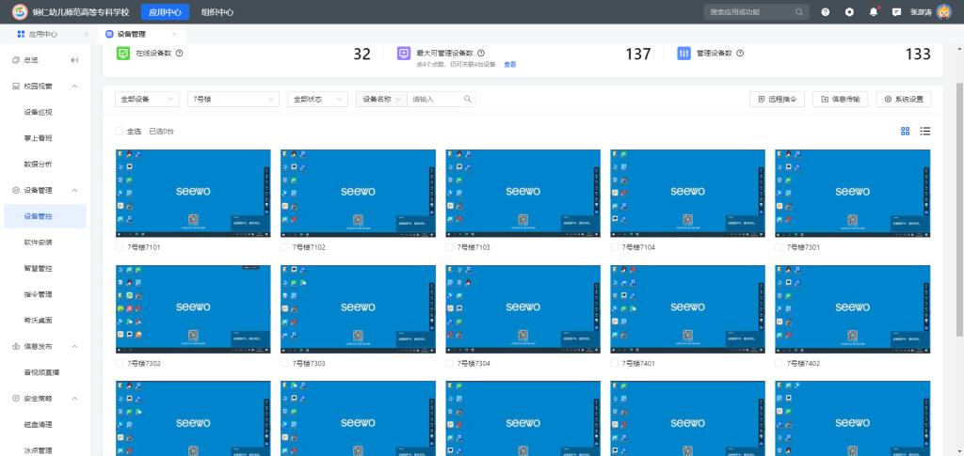Open the notification bell icon
This screenshot has width=964, height=456.
(873, 11)
